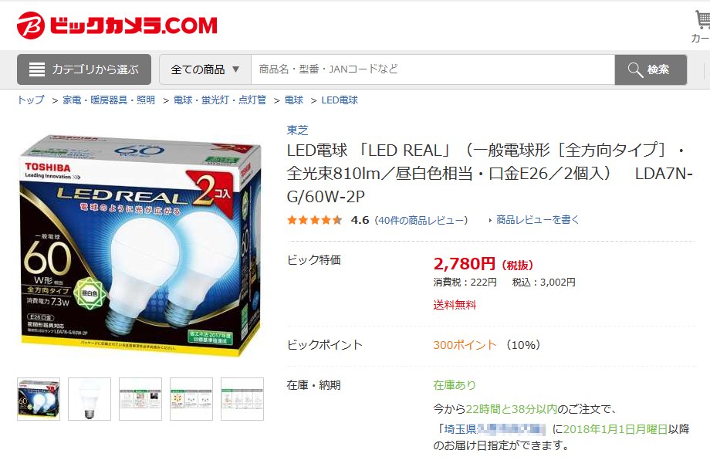This screenshot has height=467, width=710.
Task: Open the shopping cart icon
Action: point(702,20)
